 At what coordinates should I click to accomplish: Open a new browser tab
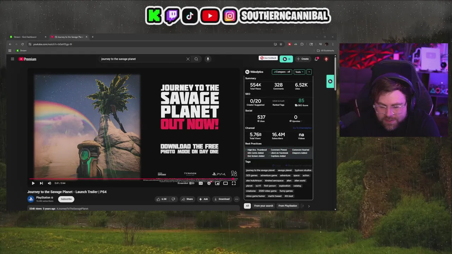pyautogui.click(x=93, y=37)
